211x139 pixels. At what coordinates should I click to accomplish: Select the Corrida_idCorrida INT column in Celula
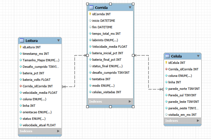[x=183, y=69]
